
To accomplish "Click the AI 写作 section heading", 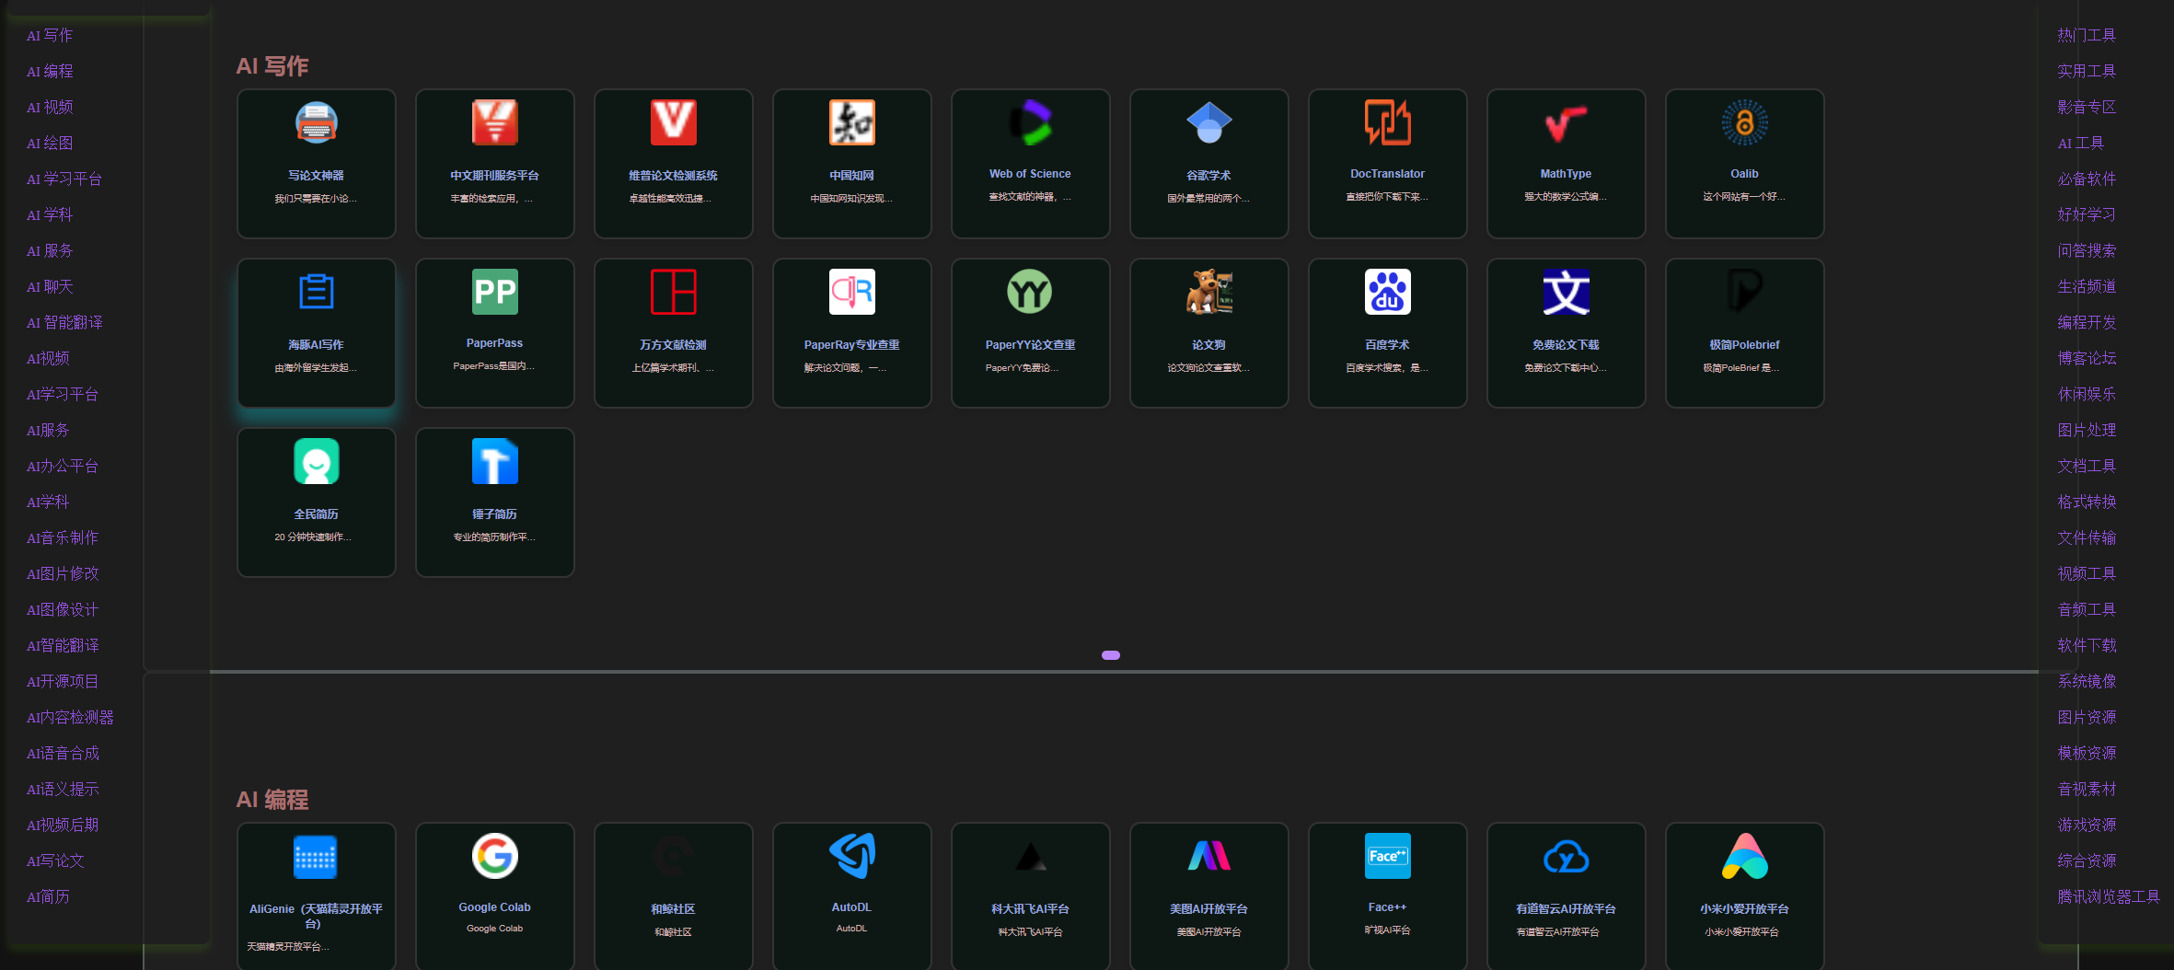I will [272, 66].
